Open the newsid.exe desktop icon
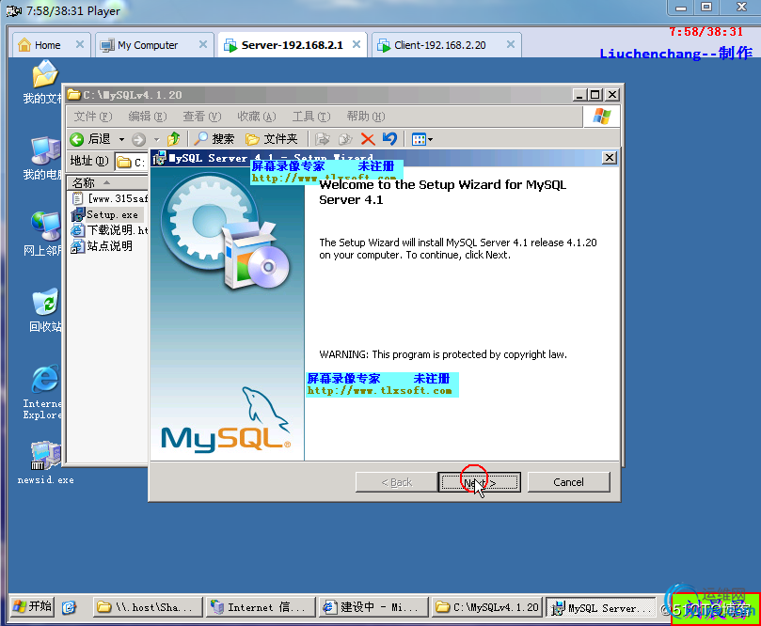The height and width of the screenshot is (626, 761). coord(45,463)
